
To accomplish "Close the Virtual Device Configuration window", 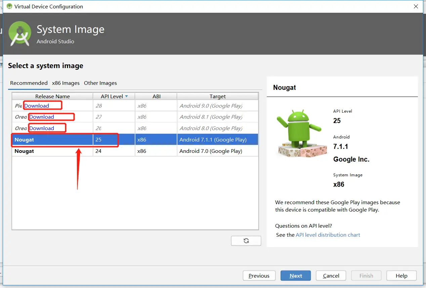I will (416, 6).
